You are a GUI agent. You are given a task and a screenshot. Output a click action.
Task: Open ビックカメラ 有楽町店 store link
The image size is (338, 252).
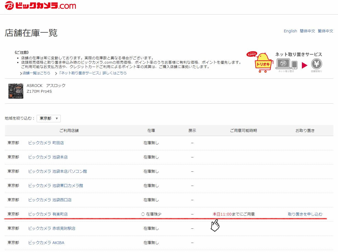click(x=48, y=214)
